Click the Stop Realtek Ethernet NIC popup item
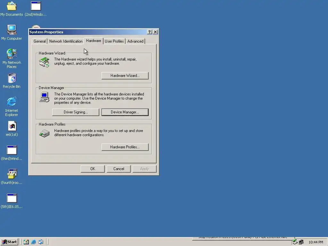This screenshot has height=246, width=328. 243,237
